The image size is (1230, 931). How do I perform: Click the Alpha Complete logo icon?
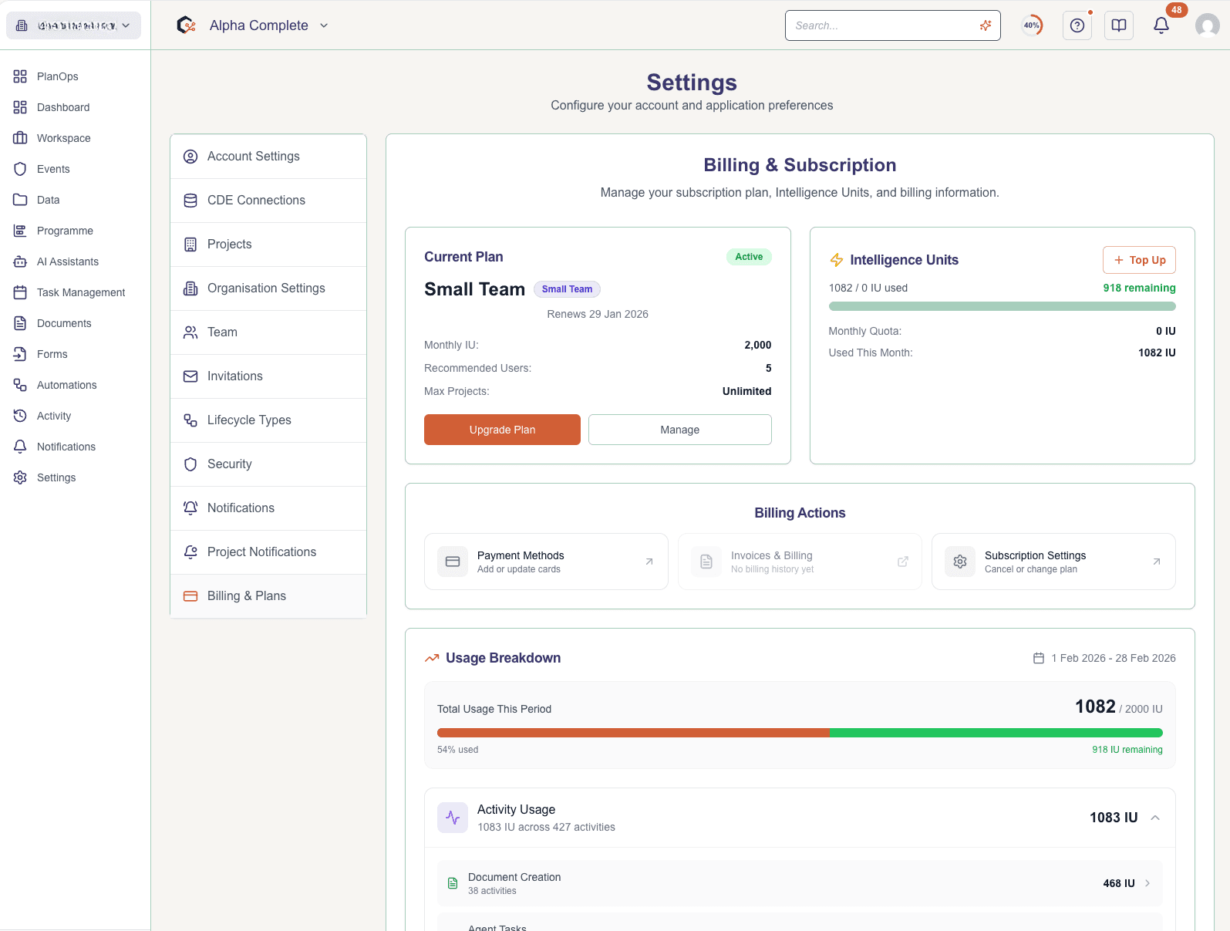[x=186, y=25]
